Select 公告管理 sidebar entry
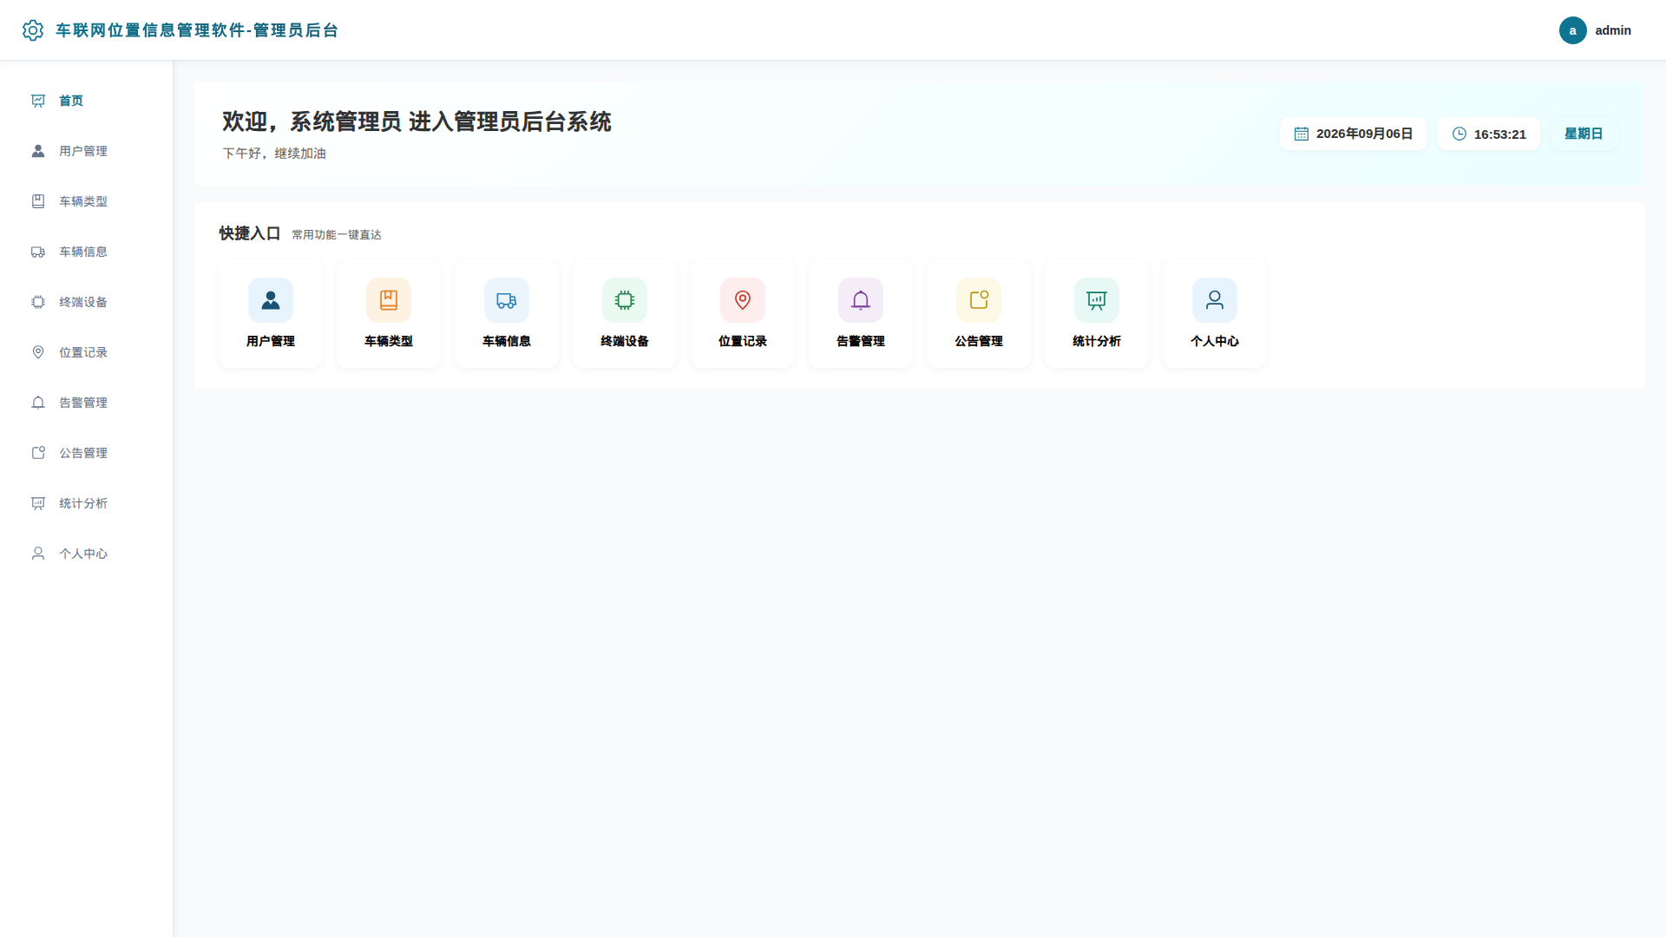The height and width of the screenshot is (937, 1666). click(x=87, y=453)
